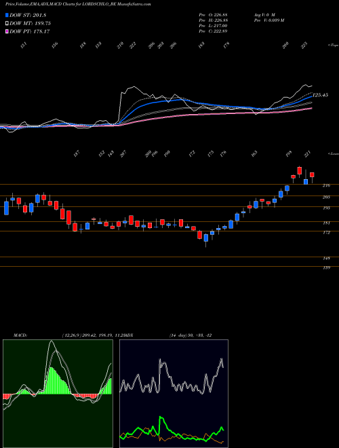Click the Avg V: 0 M value
This screenshot has width=339, height=448.
264,14
